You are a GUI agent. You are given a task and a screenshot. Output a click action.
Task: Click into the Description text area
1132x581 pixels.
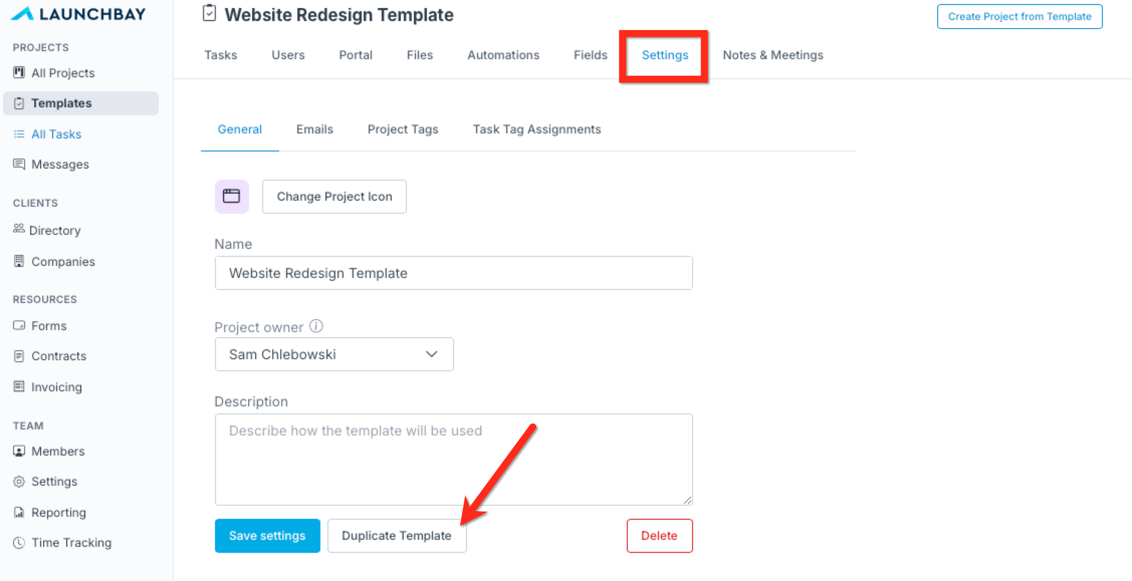(x=454, y=459)
